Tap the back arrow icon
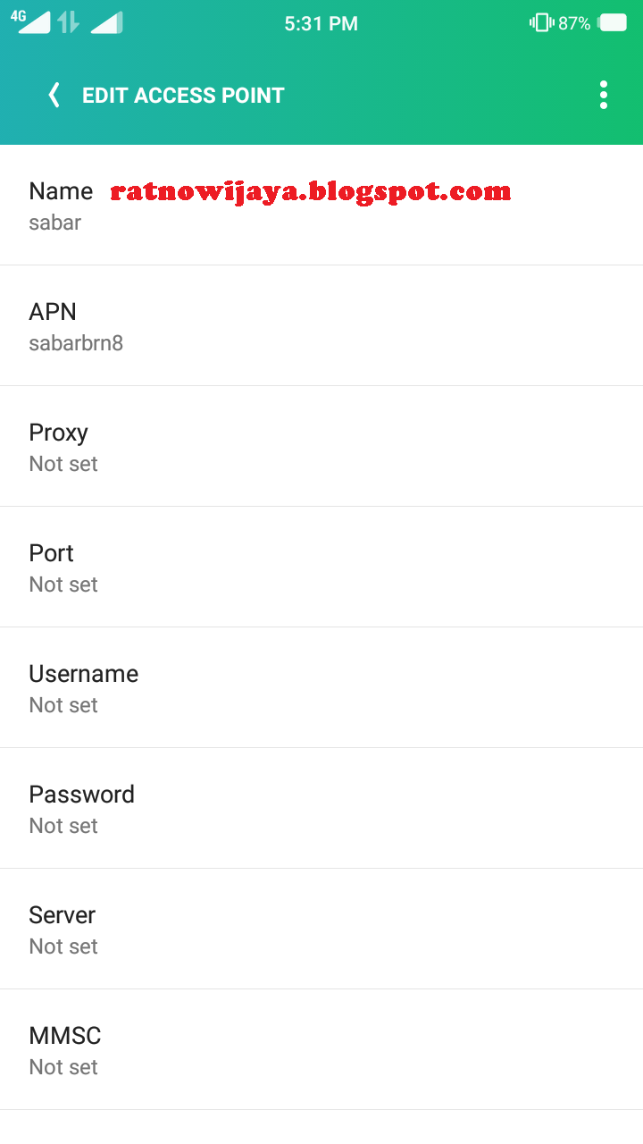The image size is (643, 1144). (54, 96)
